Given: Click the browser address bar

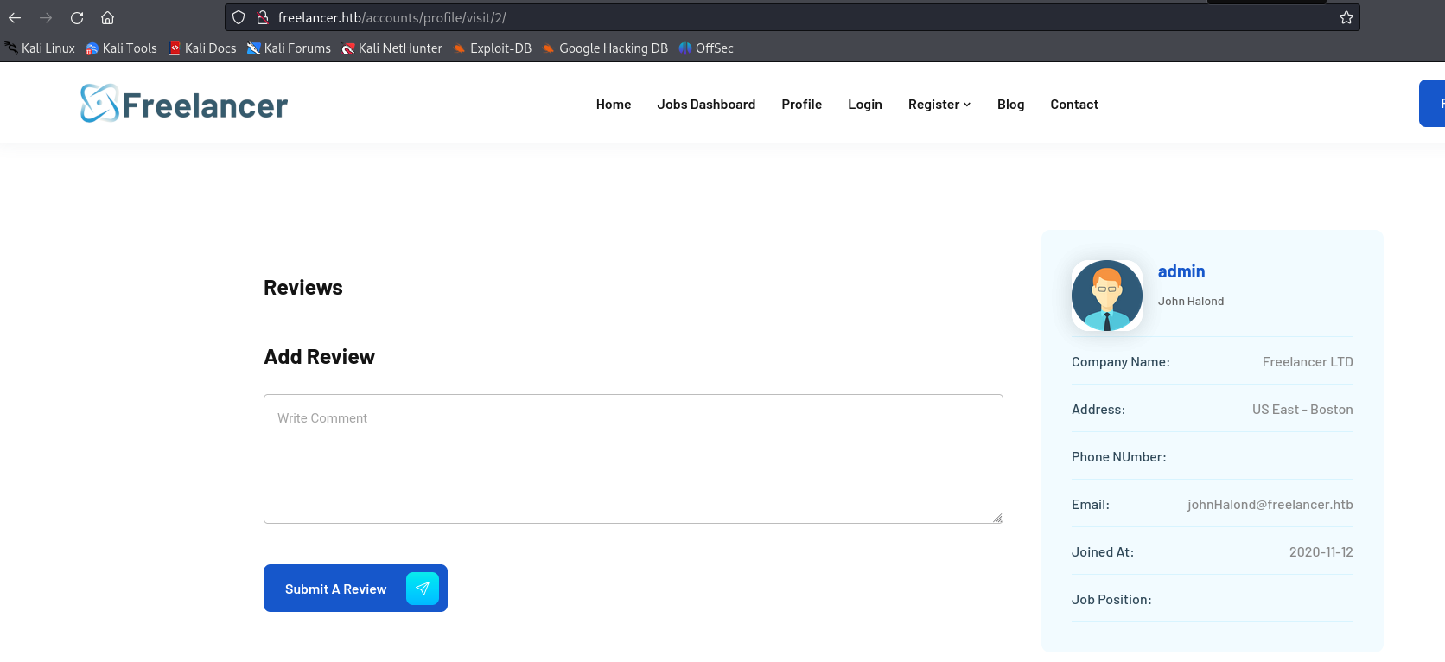Looking at the screenshot, I should coord(778,17).
